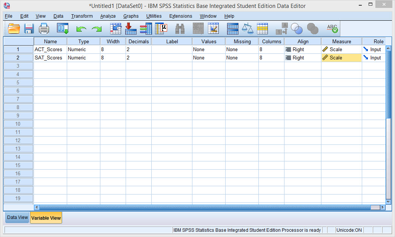Click the Missing column header

[242, 41]
